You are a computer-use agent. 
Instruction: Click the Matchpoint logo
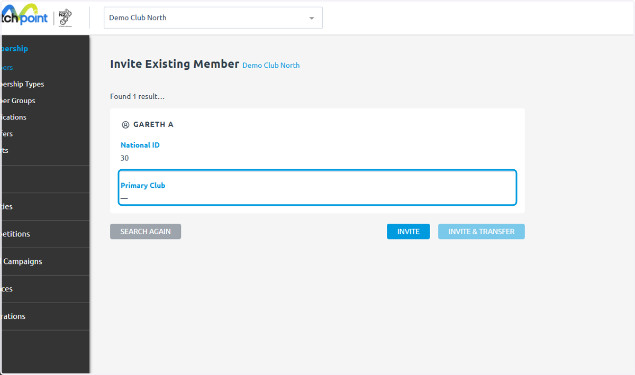pos(24,15)
